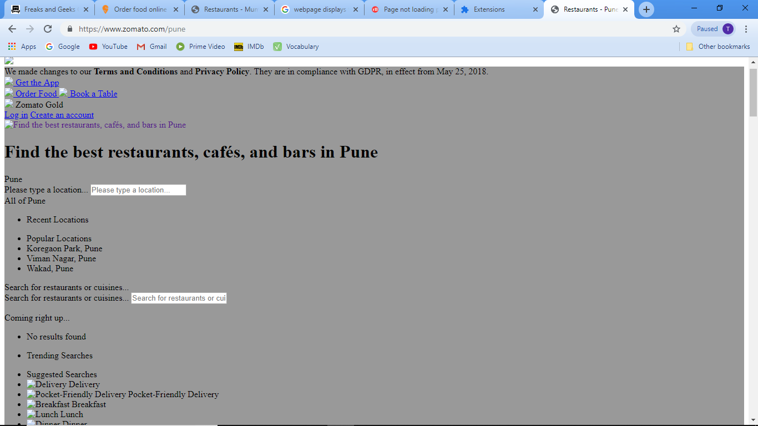Open the Other bookmarks folder
The height and width of the screenshot is (426, 758).
[x=718, y=47]
